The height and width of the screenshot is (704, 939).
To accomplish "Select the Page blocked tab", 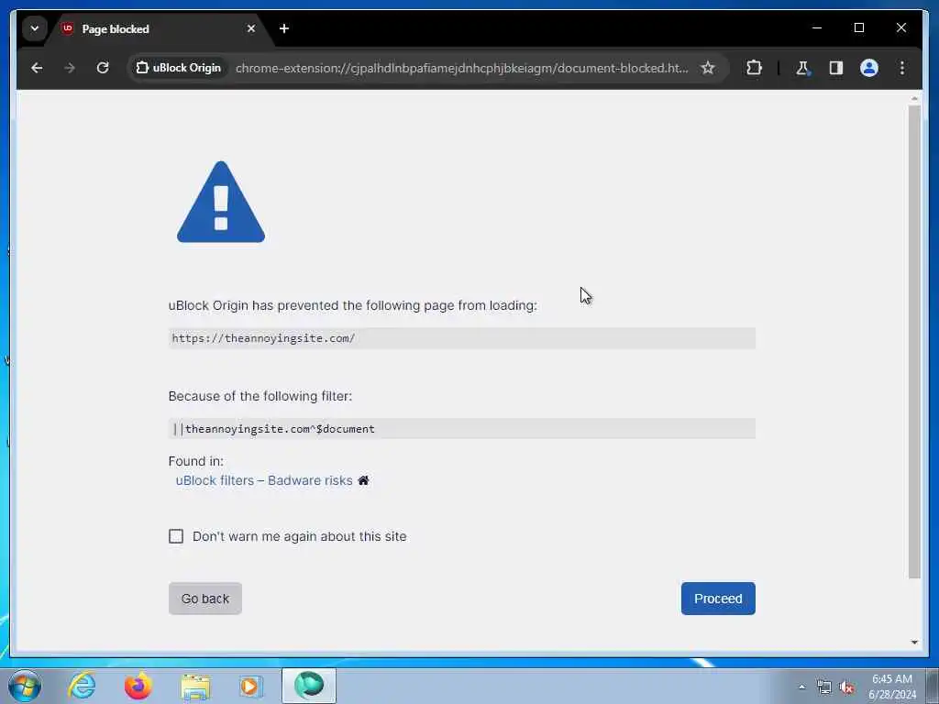I will point(159,28).
